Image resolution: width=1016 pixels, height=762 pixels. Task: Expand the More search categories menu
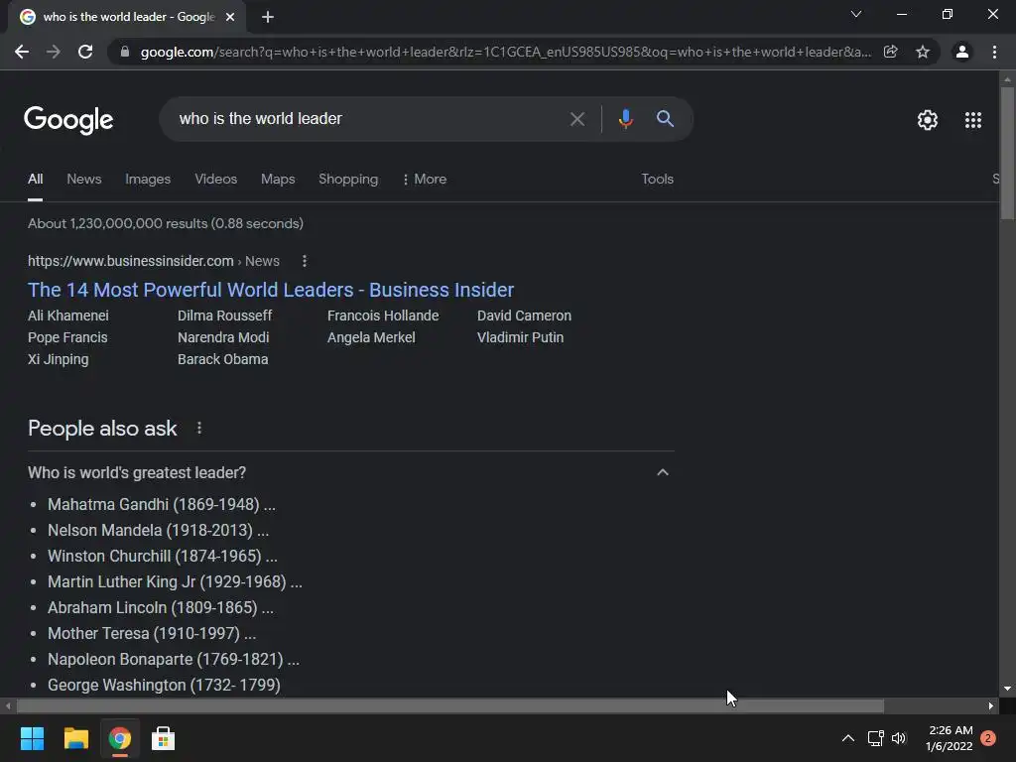(425, 179)
